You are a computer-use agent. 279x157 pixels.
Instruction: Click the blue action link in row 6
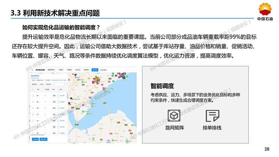tap(62, 127)
